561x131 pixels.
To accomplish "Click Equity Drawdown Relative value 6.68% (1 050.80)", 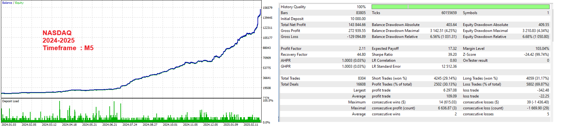I will tap(536, 37).
